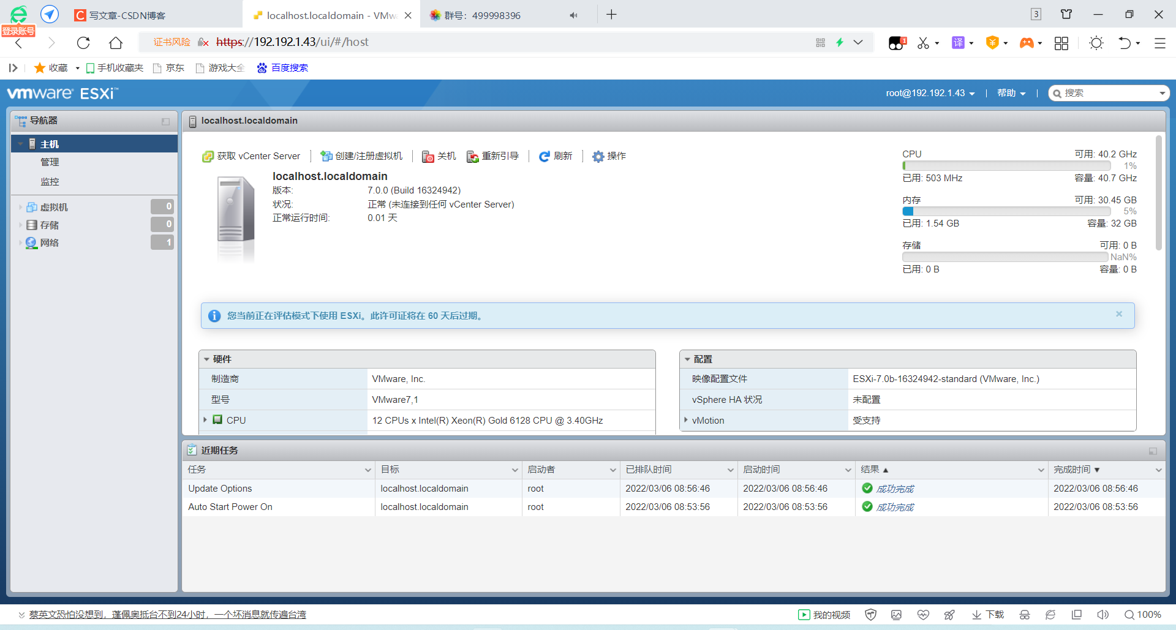Select the Auto Start Power On task

[674, 507]
